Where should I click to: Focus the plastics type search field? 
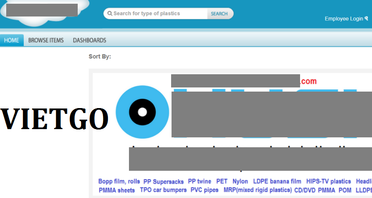click(x=157, y=14)
